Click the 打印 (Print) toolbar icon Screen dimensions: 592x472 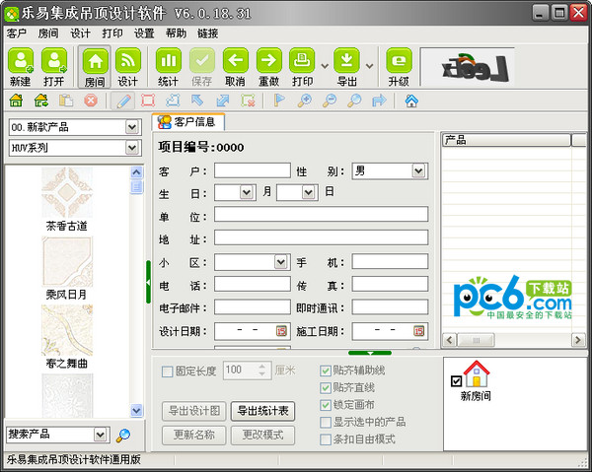tap(303, 61)
